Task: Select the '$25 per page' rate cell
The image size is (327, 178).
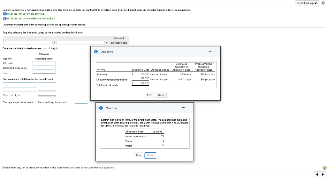Action: (208, 79)
